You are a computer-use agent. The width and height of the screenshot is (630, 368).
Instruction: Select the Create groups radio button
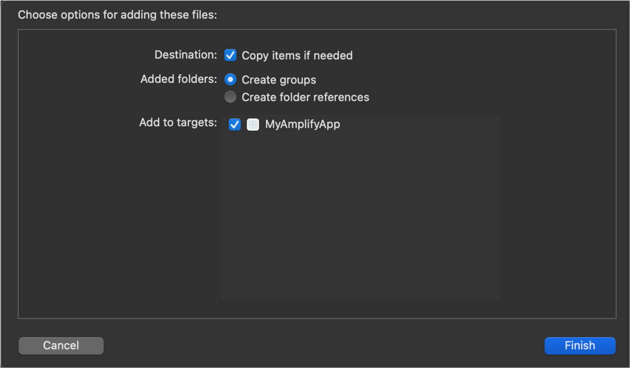click(230, 80)
